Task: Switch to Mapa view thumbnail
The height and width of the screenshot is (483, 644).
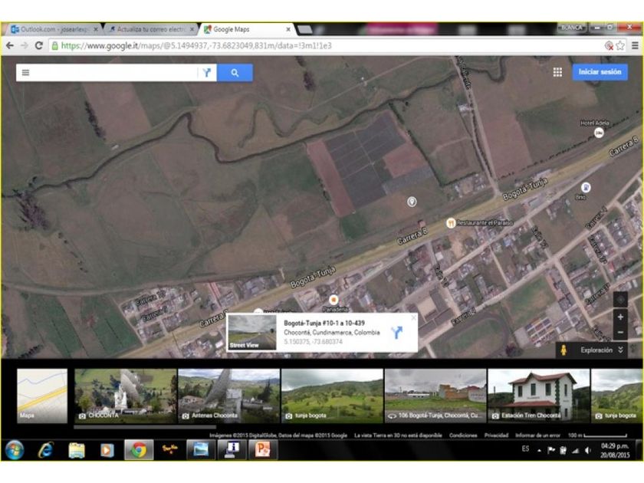Action: tap(42, 396)
